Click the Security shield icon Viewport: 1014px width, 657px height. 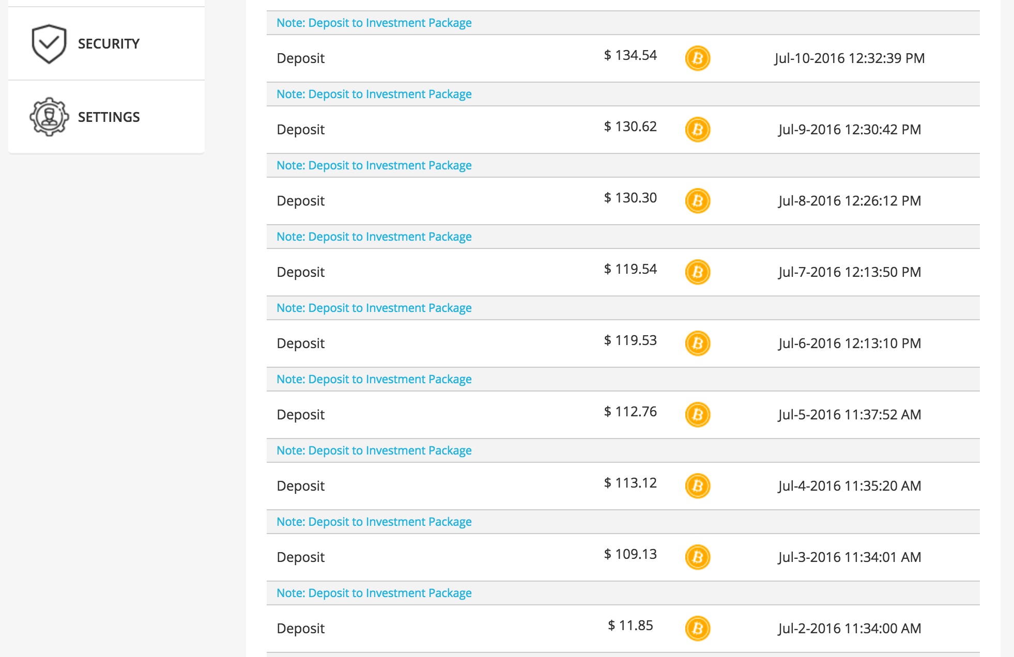(49, 44)
